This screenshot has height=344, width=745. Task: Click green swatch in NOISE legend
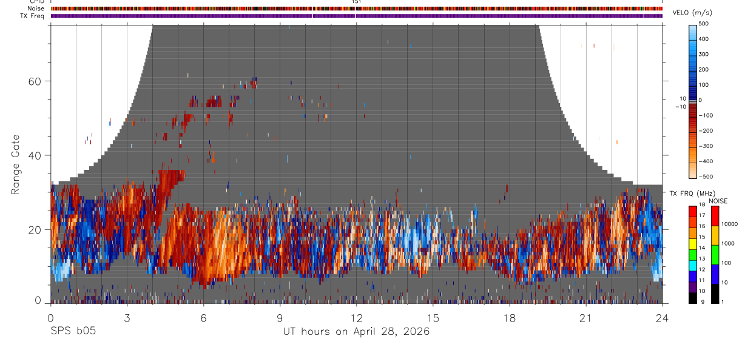pyautogui.click(x=715, y=255)
